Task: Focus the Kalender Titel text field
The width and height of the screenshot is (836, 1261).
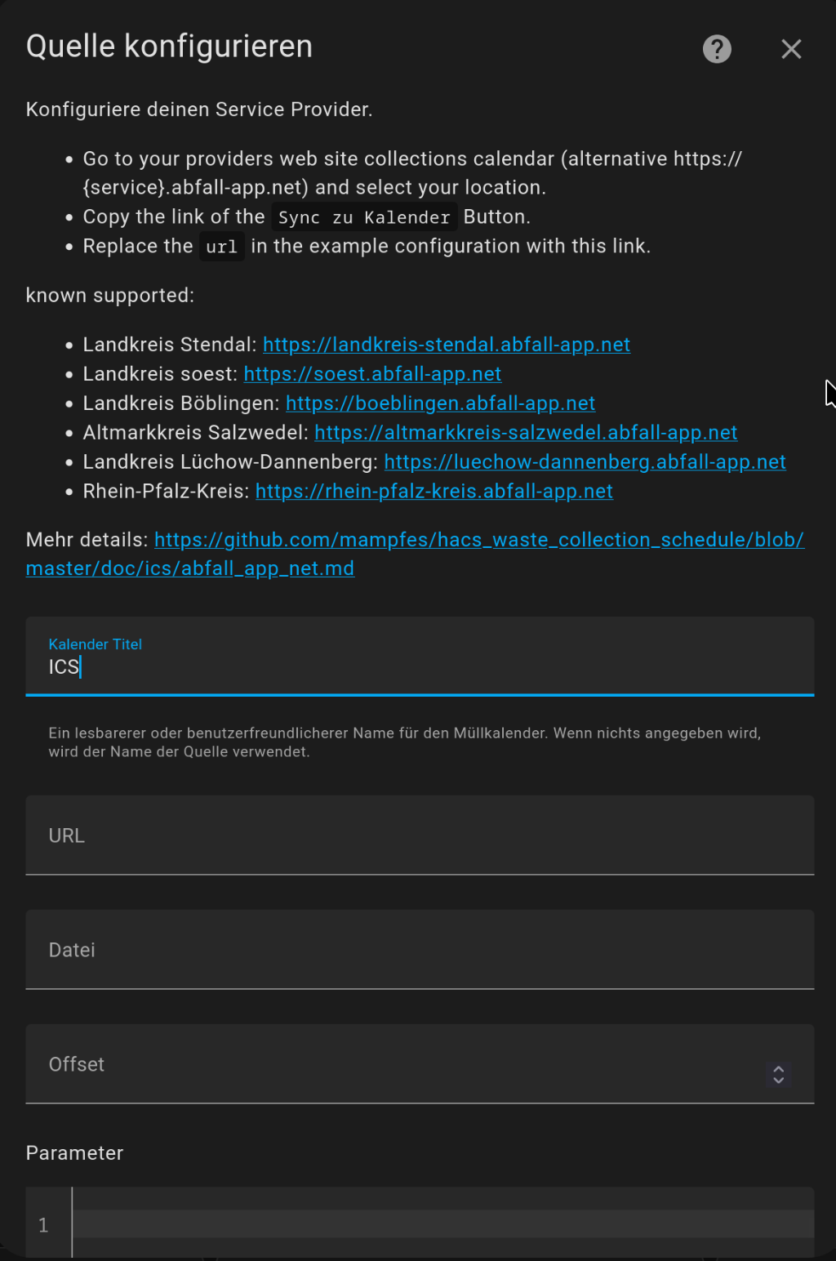Action: pyautogui.click(x=420, y=666)
